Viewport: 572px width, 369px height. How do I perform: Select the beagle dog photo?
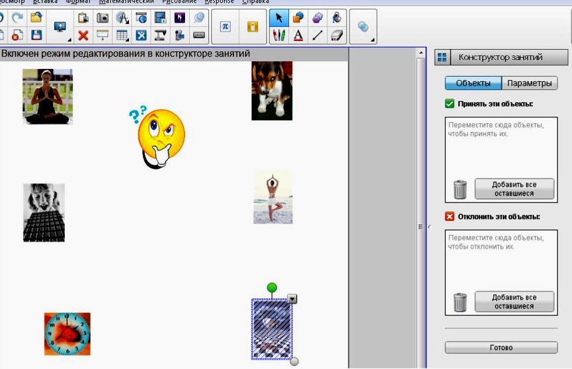[x=272, y=90]
